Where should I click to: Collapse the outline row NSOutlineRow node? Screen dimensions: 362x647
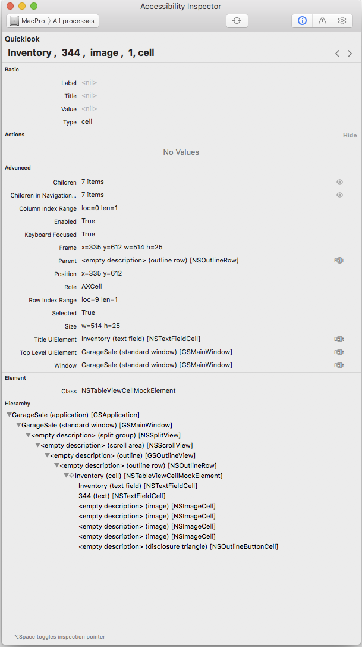[x=56, y=465]
